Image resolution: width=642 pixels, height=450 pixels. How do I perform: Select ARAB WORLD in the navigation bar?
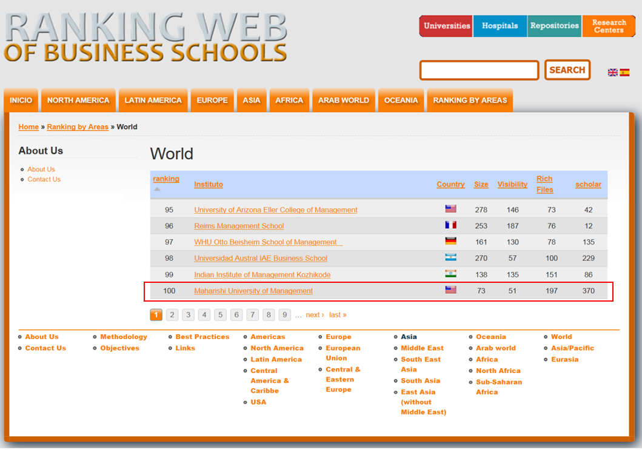[344, 100]
